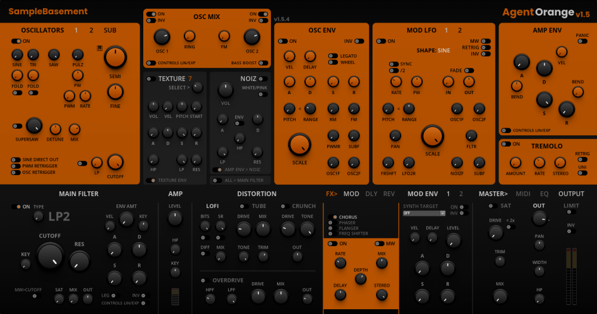Viewport: 597px width, 314px height.
Task: Enable the PANIC switch in AMP ENV
Action: [582, 41]
